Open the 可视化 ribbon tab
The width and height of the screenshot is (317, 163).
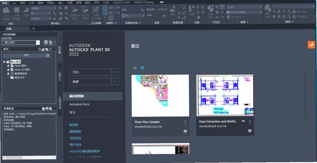50,3
